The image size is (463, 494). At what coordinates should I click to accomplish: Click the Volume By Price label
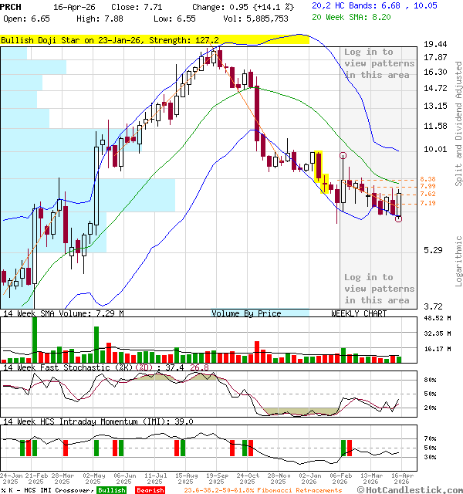click(246, 313)
